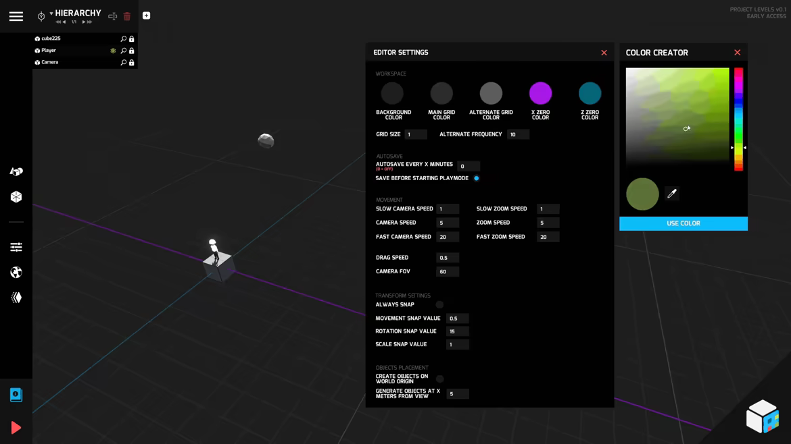
Task: Toggle Create Objects On World Origin
Action: (440, 379)
